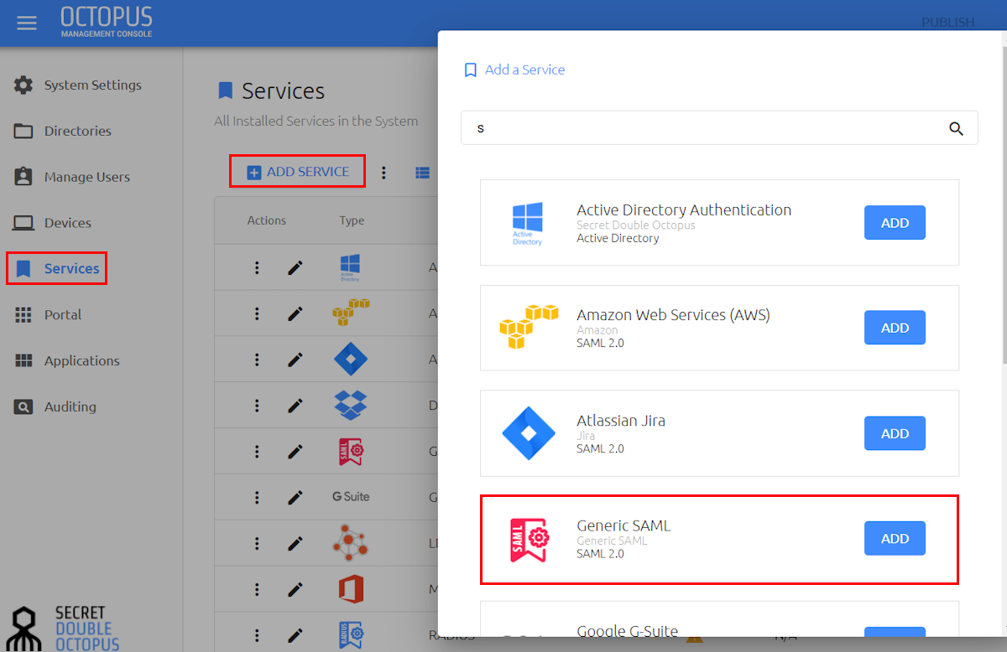Image resolution: width=1007 pixels, height=652 pixels.
Task: Open actions menu for Dropbox row
Action: pos(257,406)
